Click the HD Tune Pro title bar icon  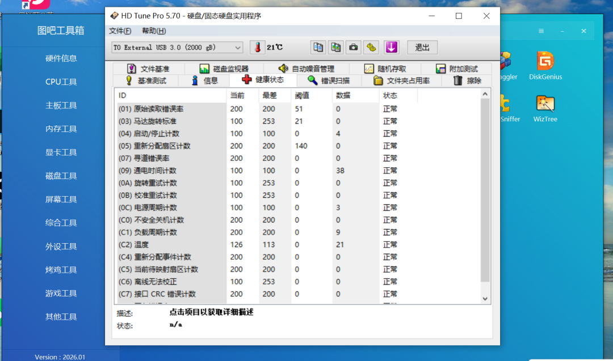click(x=114, y=16)
